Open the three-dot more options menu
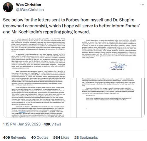The width and height of the screenshot is (147, 141). pyautogui.click(x=142, y=5)
